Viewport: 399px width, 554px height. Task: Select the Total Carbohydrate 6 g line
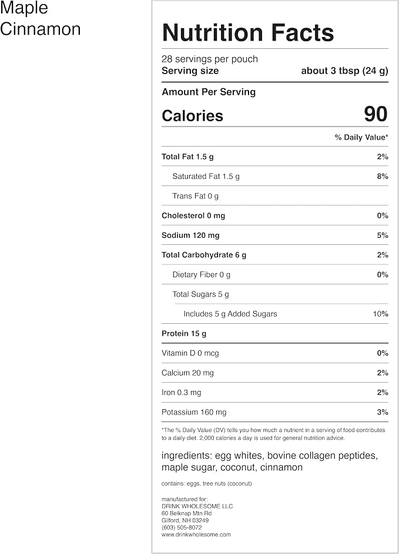(x=275, y=255)
